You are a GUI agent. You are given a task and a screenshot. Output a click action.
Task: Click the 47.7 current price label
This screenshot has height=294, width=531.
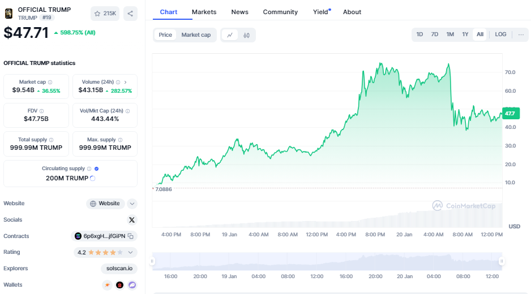pos(511,114)
